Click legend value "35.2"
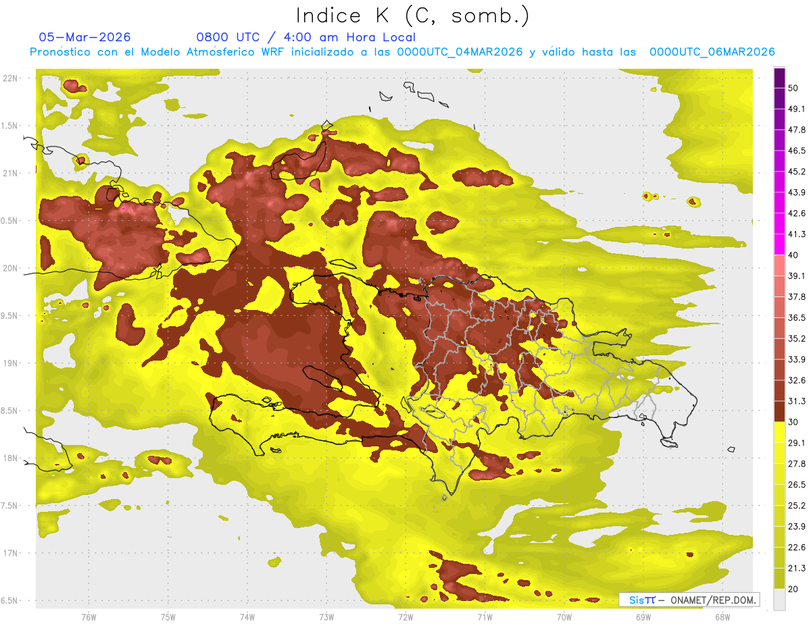811x626 pixels. (x=796, y=338)
